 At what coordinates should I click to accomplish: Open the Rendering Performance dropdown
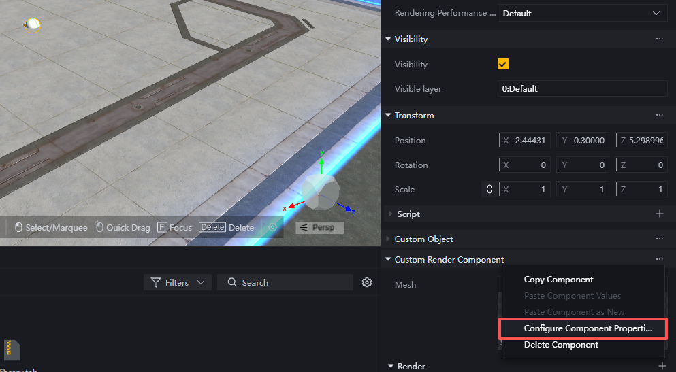pos(582,13)
